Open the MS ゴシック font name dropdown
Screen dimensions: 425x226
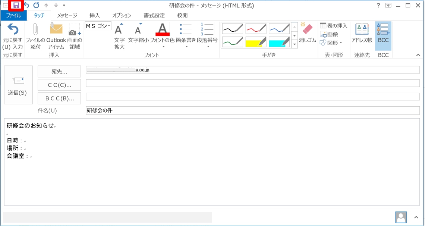click(x=109, y=26)
